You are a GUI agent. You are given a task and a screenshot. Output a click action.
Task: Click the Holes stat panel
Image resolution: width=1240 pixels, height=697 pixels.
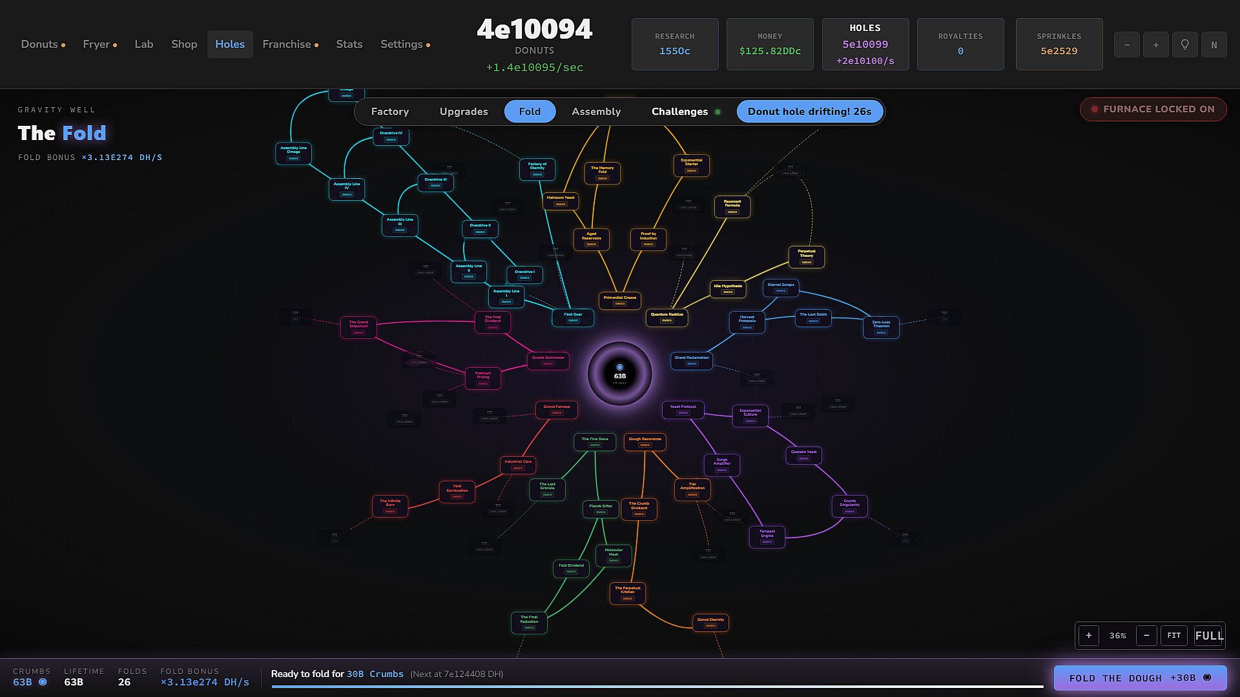(865, 44)
